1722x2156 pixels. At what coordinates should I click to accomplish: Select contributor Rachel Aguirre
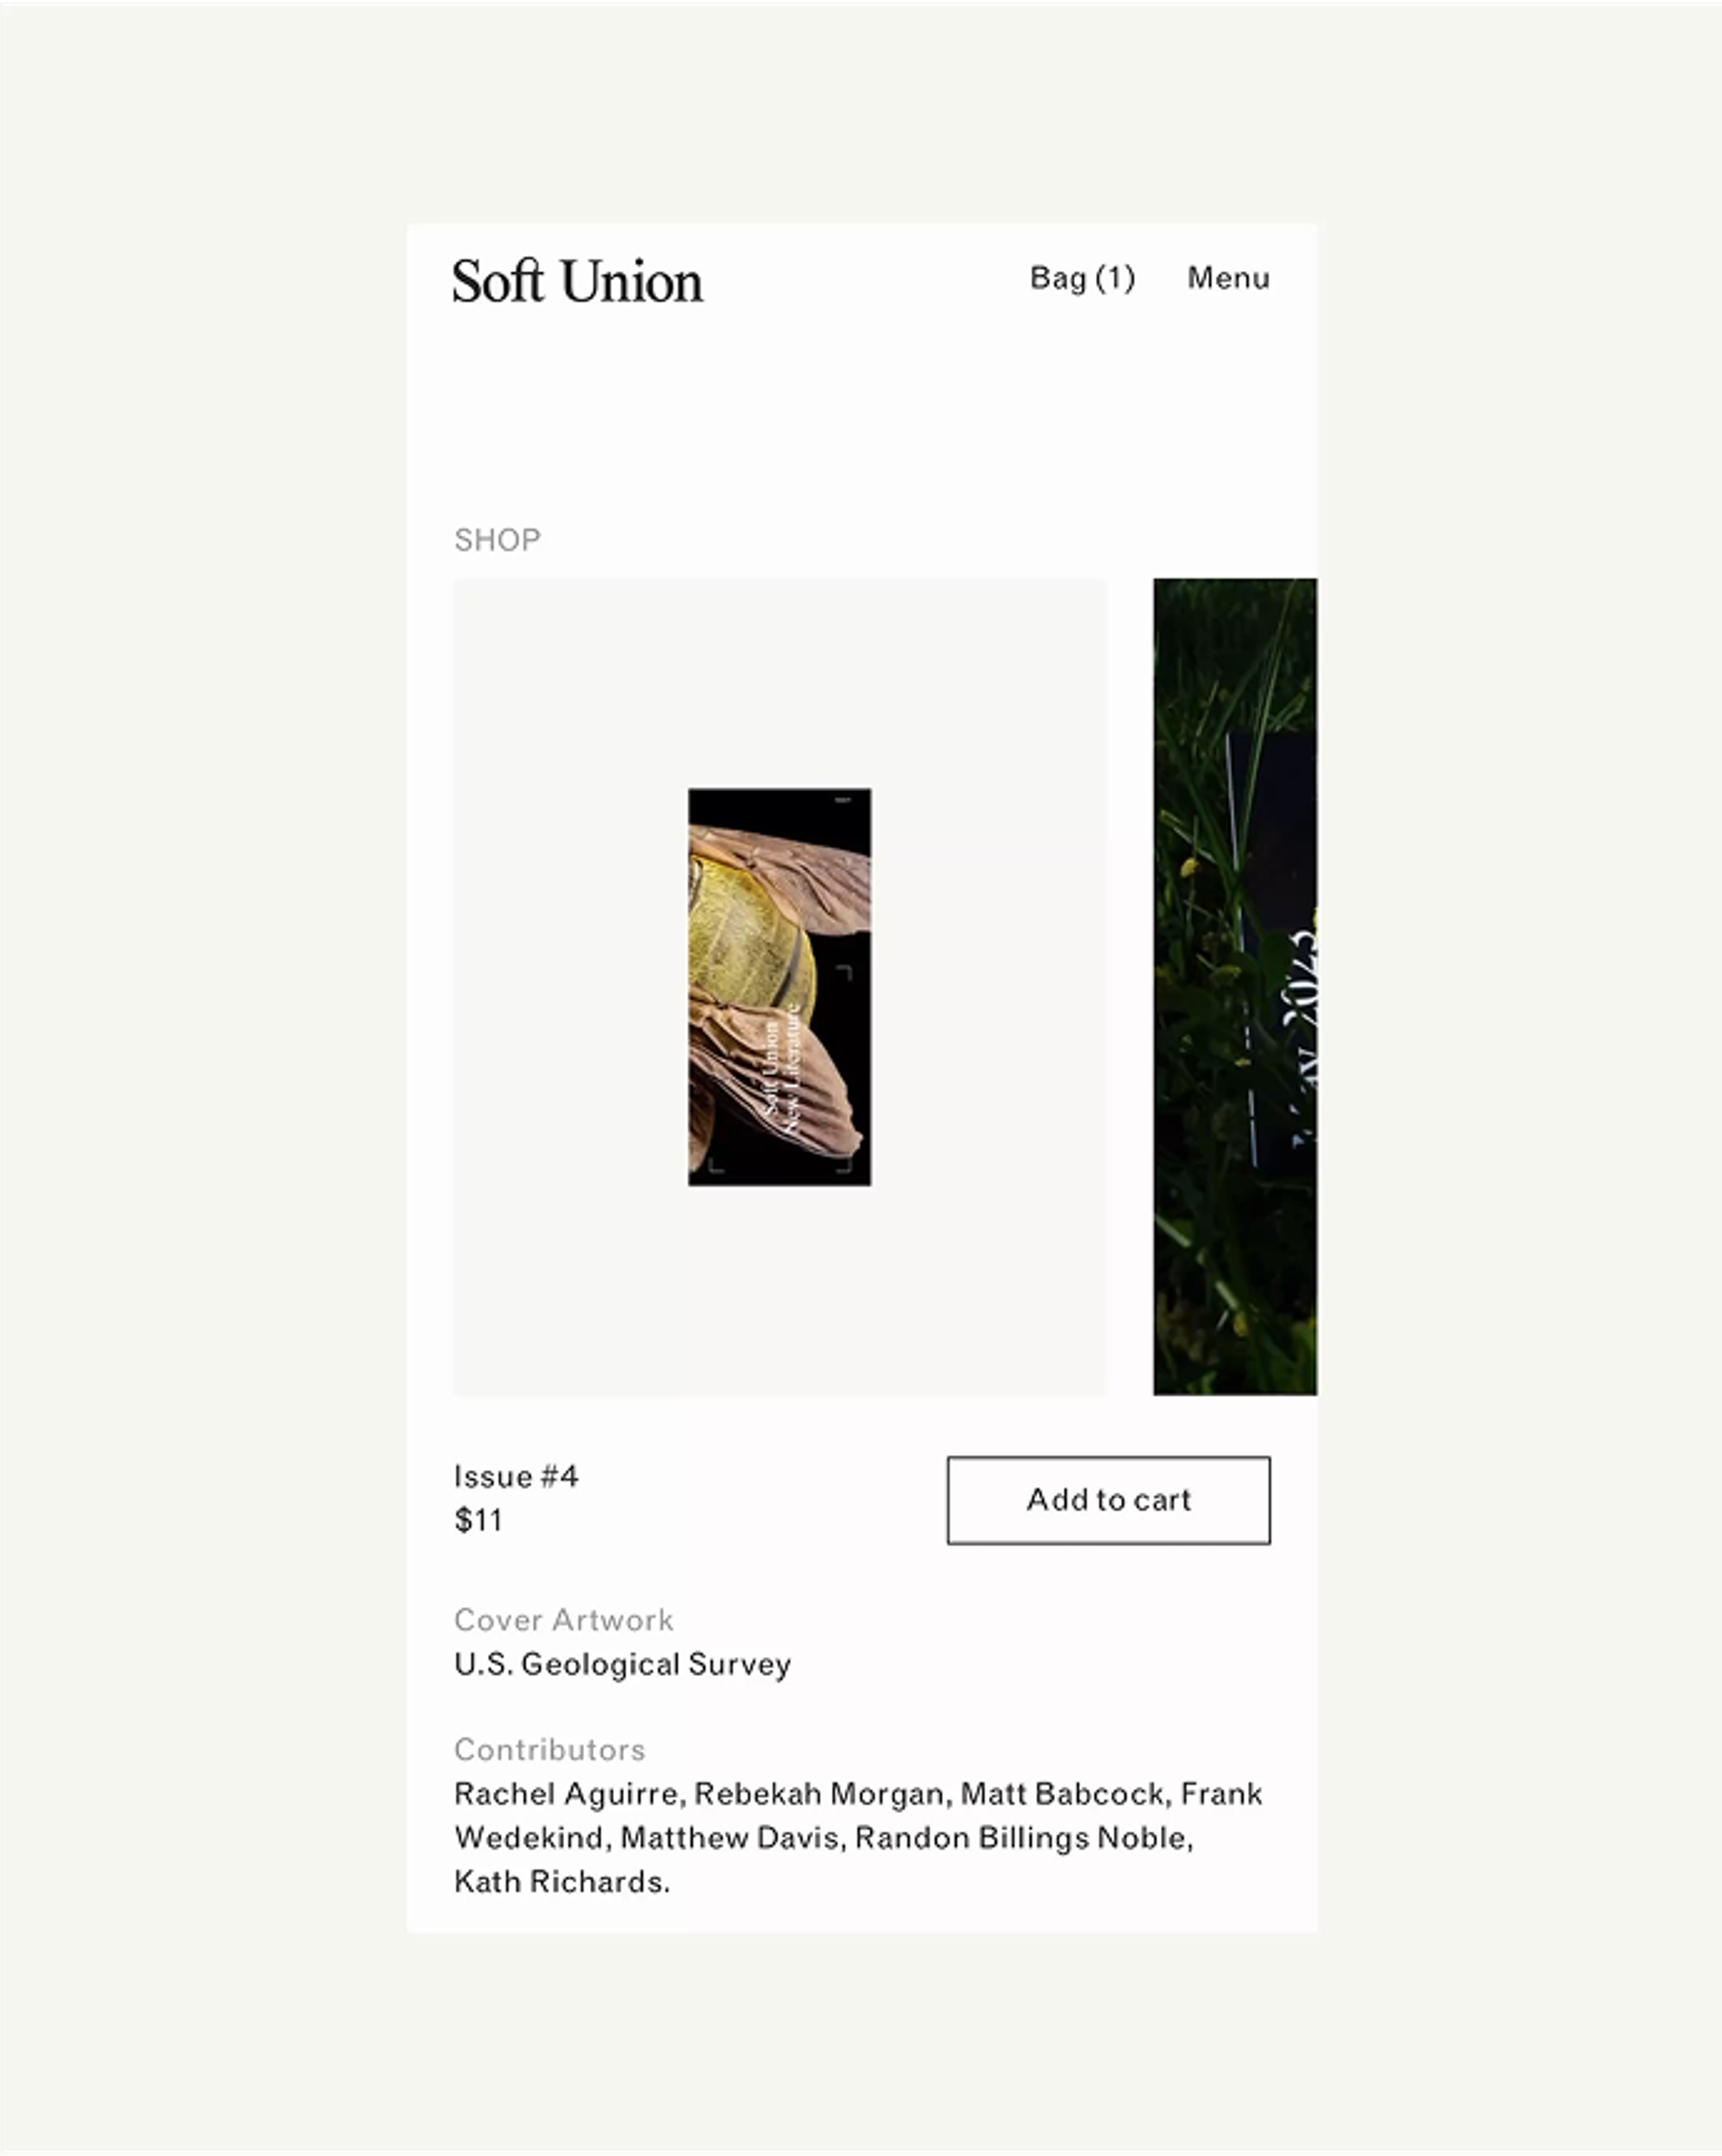(566, 1794)
